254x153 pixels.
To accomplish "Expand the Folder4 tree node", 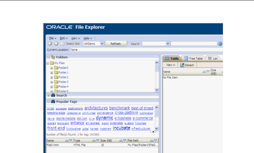I will (52, 87).
